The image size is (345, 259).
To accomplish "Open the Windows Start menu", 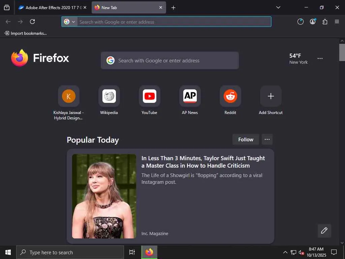I will pyautogui.click(x=8, y=252).
